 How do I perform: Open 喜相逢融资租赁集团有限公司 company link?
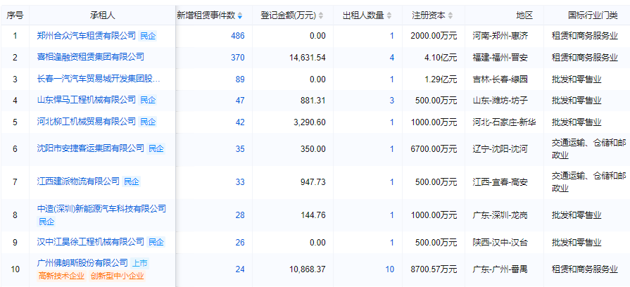click(x=90, y=57)
